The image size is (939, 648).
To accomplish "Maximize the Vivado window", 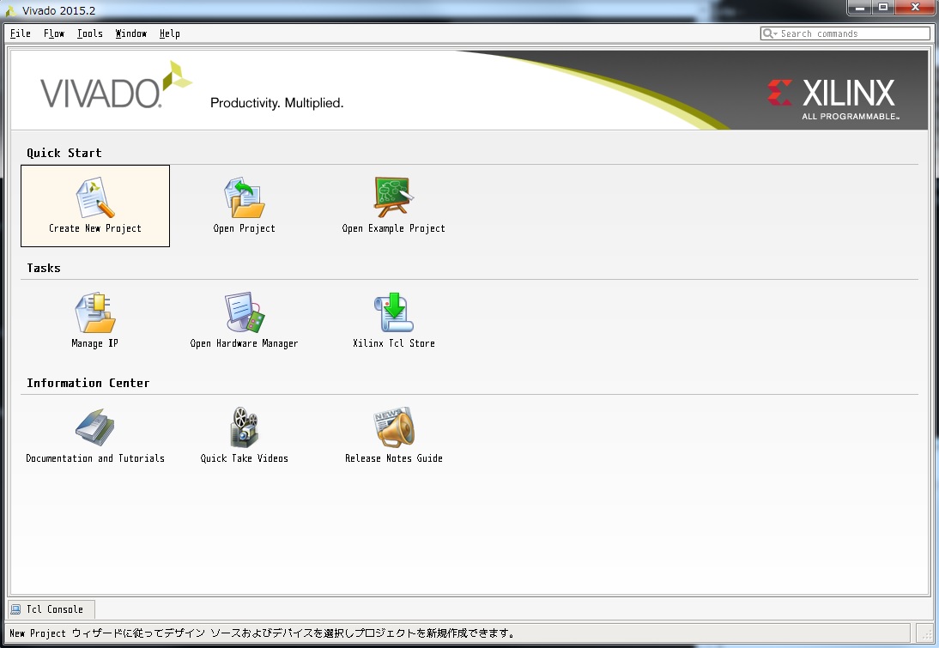I will (x=882, y=8).
